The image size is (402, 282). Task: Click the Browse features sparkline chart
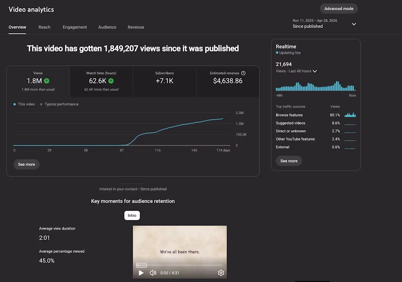[350, 115]
